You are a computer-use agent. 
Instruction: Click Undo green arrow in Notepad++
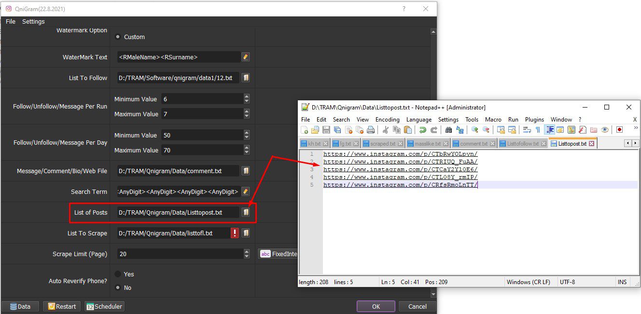tap(423, 130)
